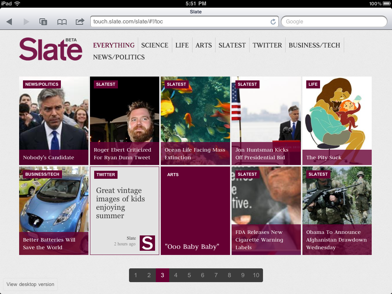Image resolution: width=392 pixels, height=294 pixels.
Task: Open the "Ooo Baby Baby" arts tile
Action: point(195,211)
